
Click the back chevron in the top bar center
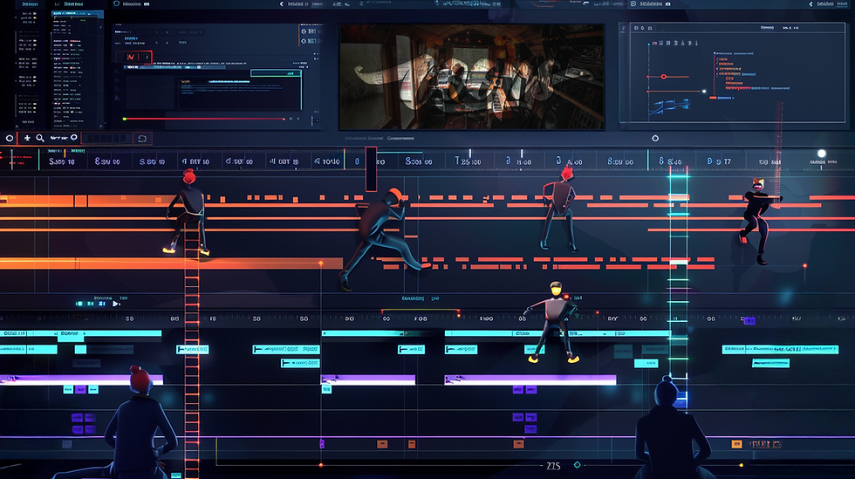click(x=281, y=3)
